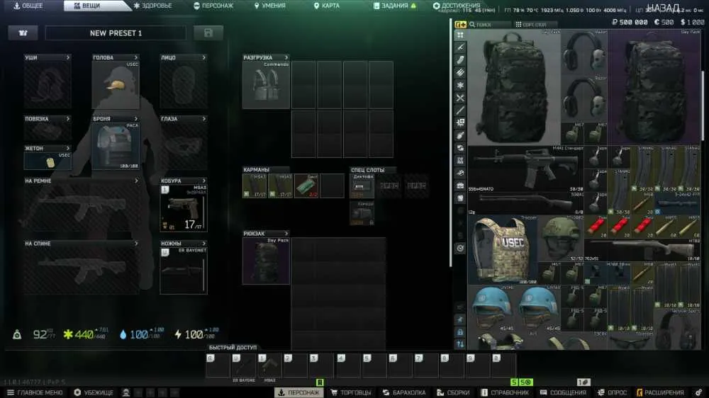Open БАРАХОЛКА flea market
709x398 pixels.
(404, 392)
